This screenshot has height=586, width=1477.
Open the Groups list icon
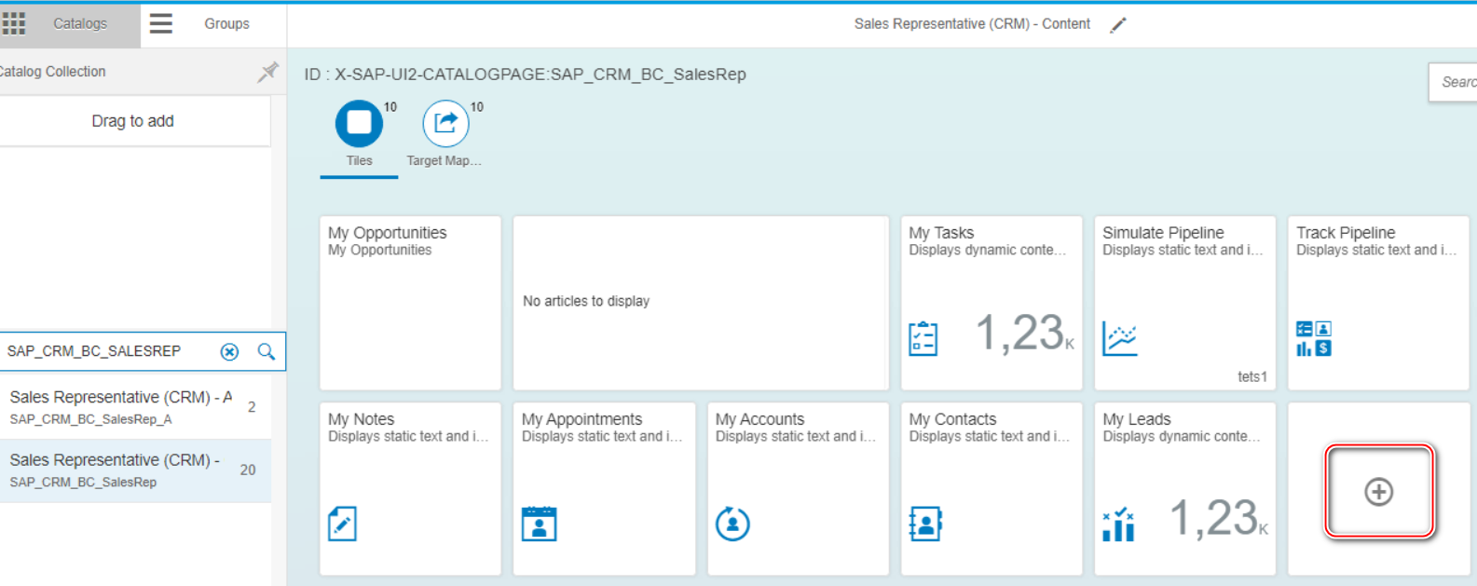click(161, 23)
